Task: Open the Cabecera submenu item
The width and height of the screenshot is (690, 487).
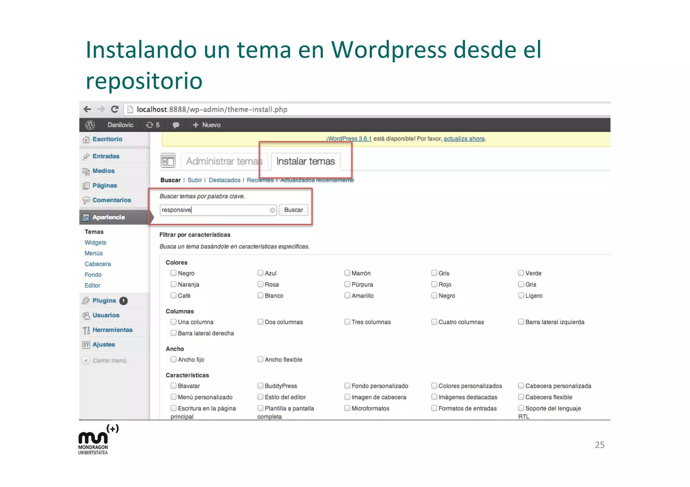Action: [x=98, y=264]
